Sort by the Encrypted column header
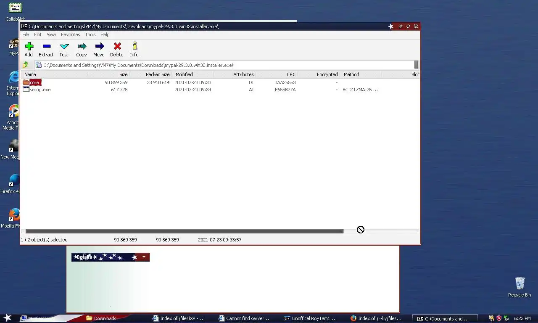 (x=319, y=74)
